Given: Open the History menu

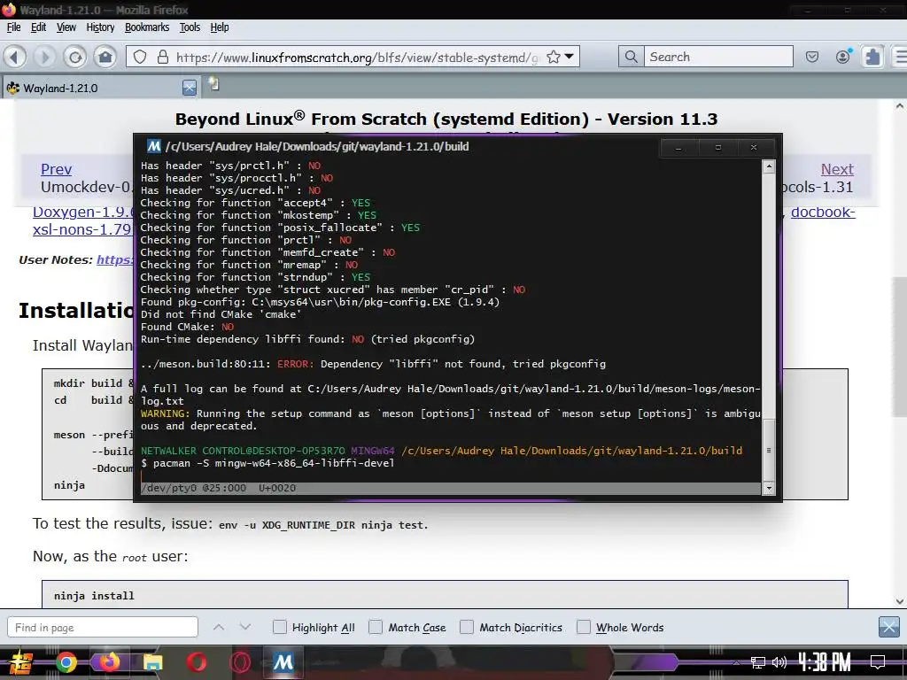Looking at the screenshot, I should tap(101, 27).
